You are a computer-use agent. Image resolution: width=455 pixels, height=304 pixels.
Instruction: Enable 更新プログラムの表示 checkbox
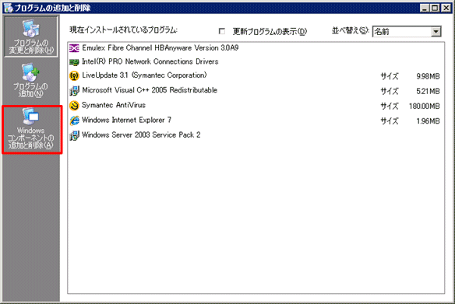pyautogui.click(x=222, y=31)
